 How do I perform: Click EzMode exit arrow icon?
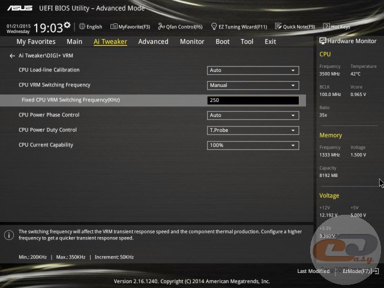click(376, 271)
